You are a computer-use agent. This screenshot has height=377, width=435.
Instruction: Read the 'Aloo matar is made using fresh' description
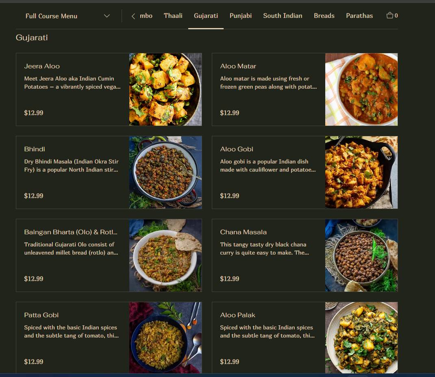(268, 83)
